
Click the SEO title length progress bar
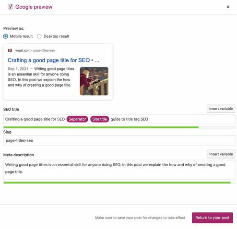[x=119, y=127]
